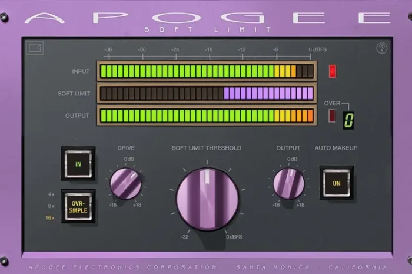
Task: Select 8x oversampling option
Action: point(52,206)
